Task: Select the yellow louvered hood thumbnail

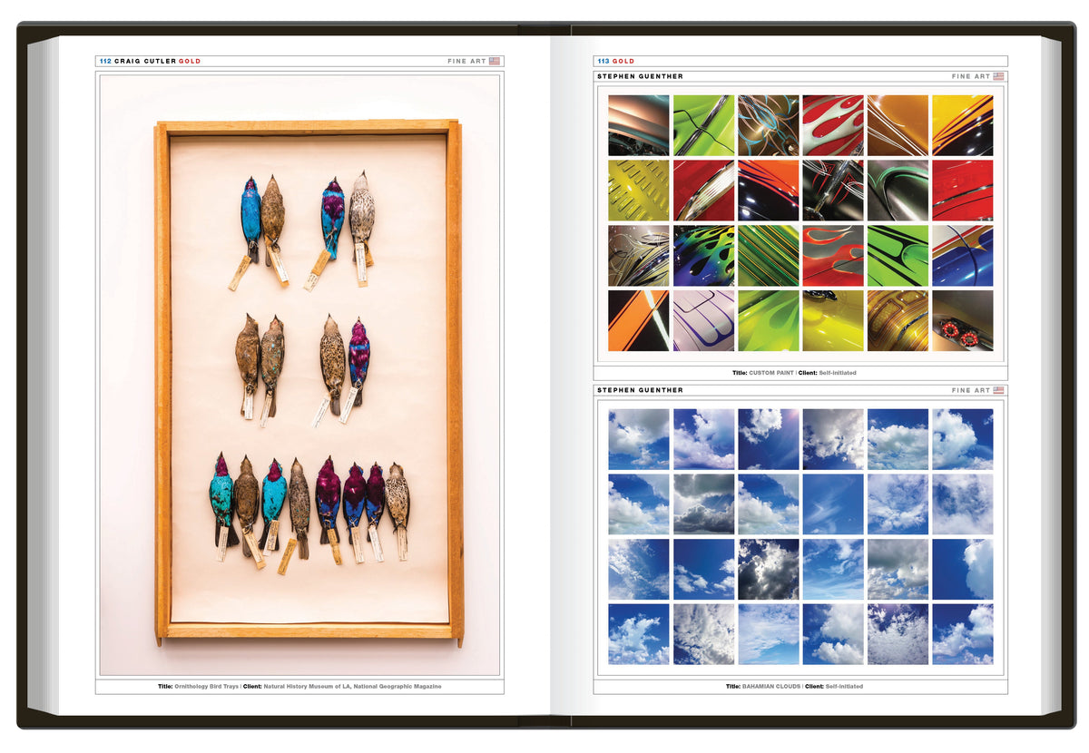Action: pyautogui.click(x=639, y=191)
